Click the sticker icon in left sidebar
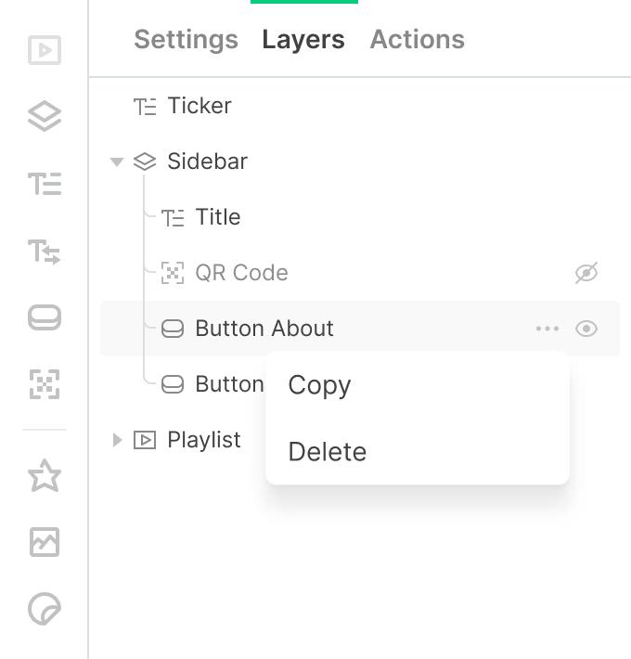631x659 pixels. pos(45,609)
